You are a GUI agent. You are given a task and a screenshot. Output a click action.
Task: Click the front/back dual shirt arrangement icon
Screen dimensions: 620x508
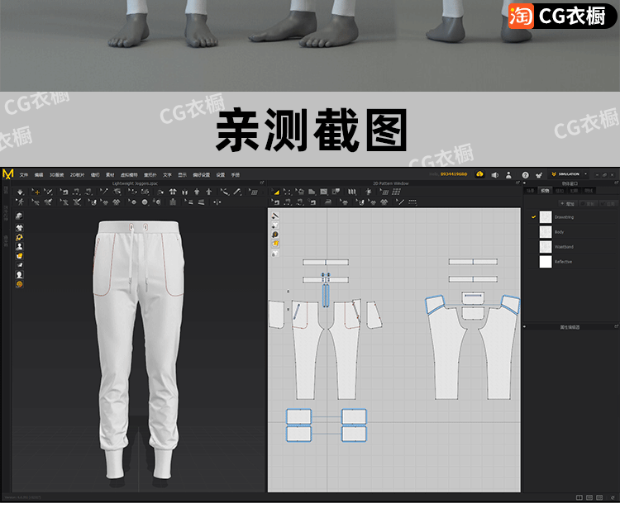click(x=173, y=192)
